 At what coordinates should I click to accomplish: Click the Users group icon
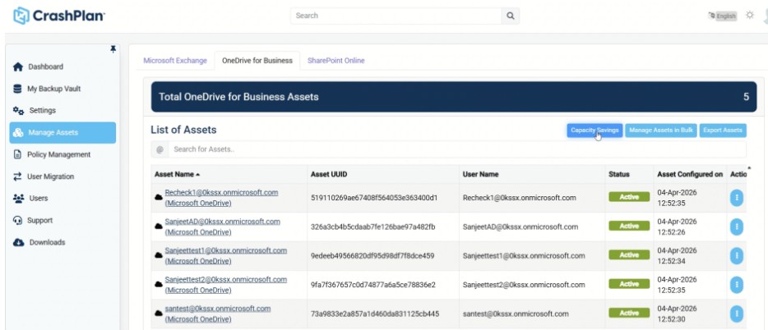[x=18, y=199]
